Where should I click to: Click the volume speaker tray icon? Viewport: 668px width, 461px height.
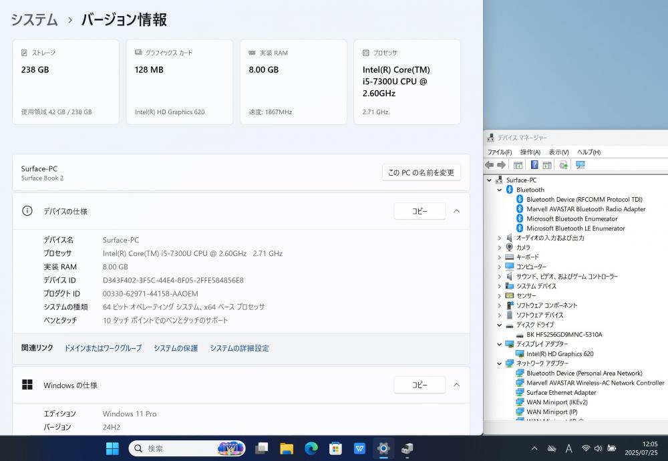pyautogui.click(x=599, y=448)
